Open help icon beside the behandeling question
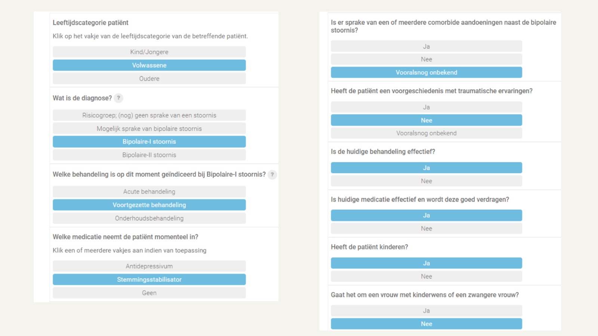The width and height of the screenshot is (598, 336). [272, 174]
